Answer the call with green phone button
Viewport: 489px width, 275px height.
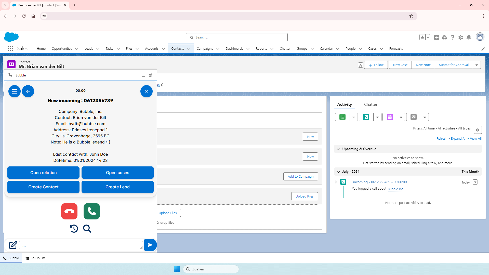(91, 211)
